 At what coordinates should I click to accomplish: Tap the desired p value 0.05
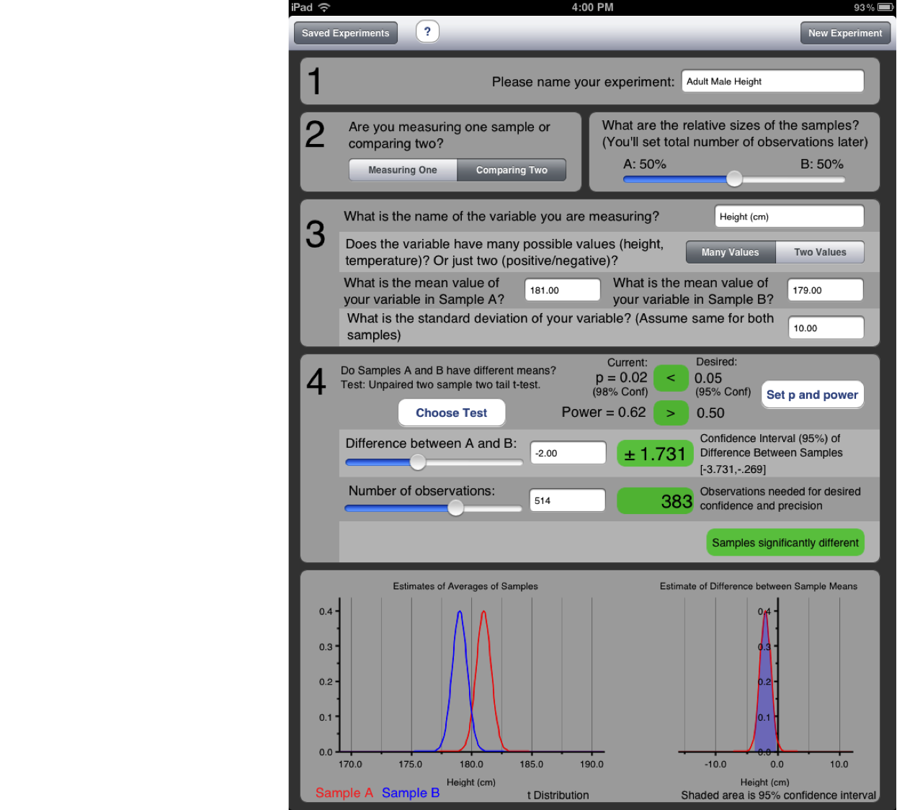(x=708, y=378)
